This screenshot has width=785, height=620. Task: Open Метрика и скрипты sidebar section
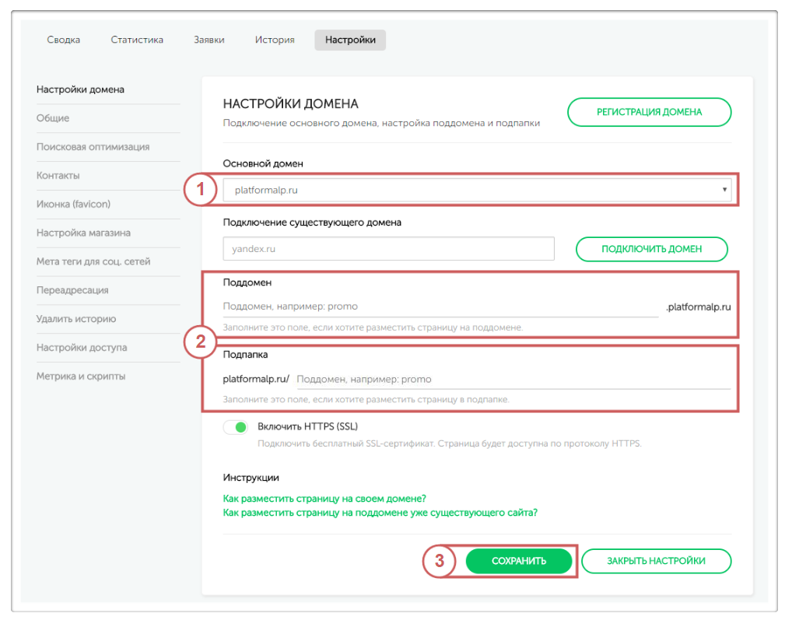tap(81, 377)
